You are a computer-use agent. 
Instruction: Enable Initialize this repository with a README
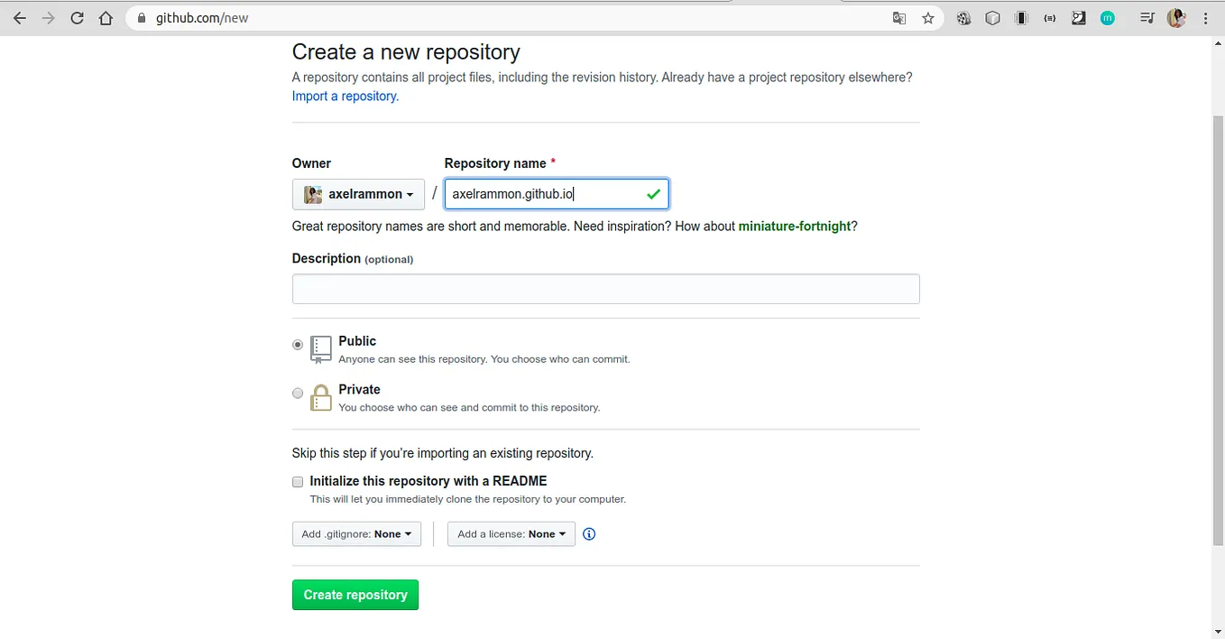(x=298, y=482)
